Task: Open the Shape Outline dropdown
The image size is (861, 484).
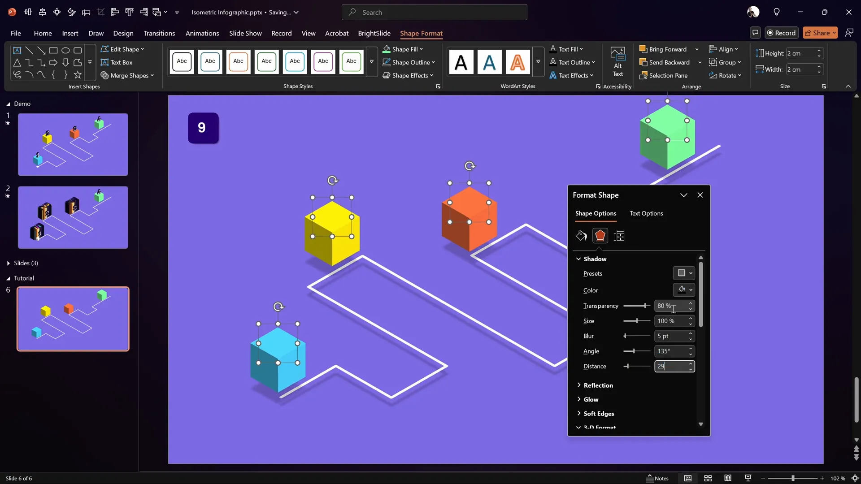Action: [409, 62]
